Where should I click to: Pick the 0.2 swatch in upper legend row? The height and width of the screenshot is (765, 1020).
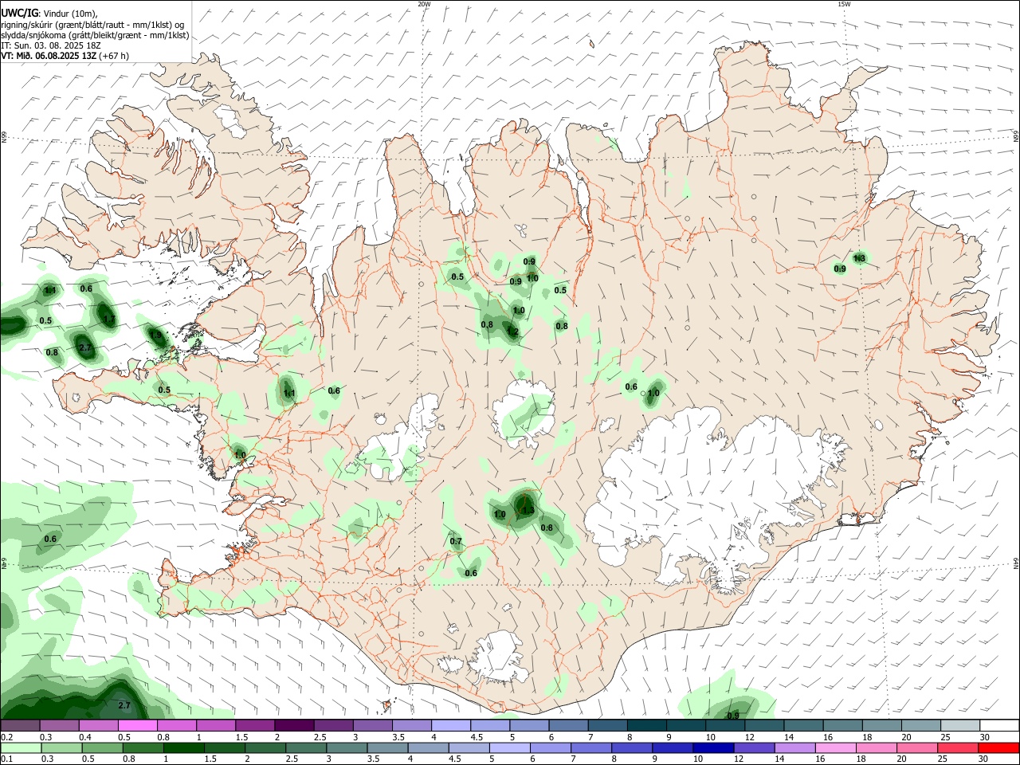pyautogui.click(x=21, y=726)
